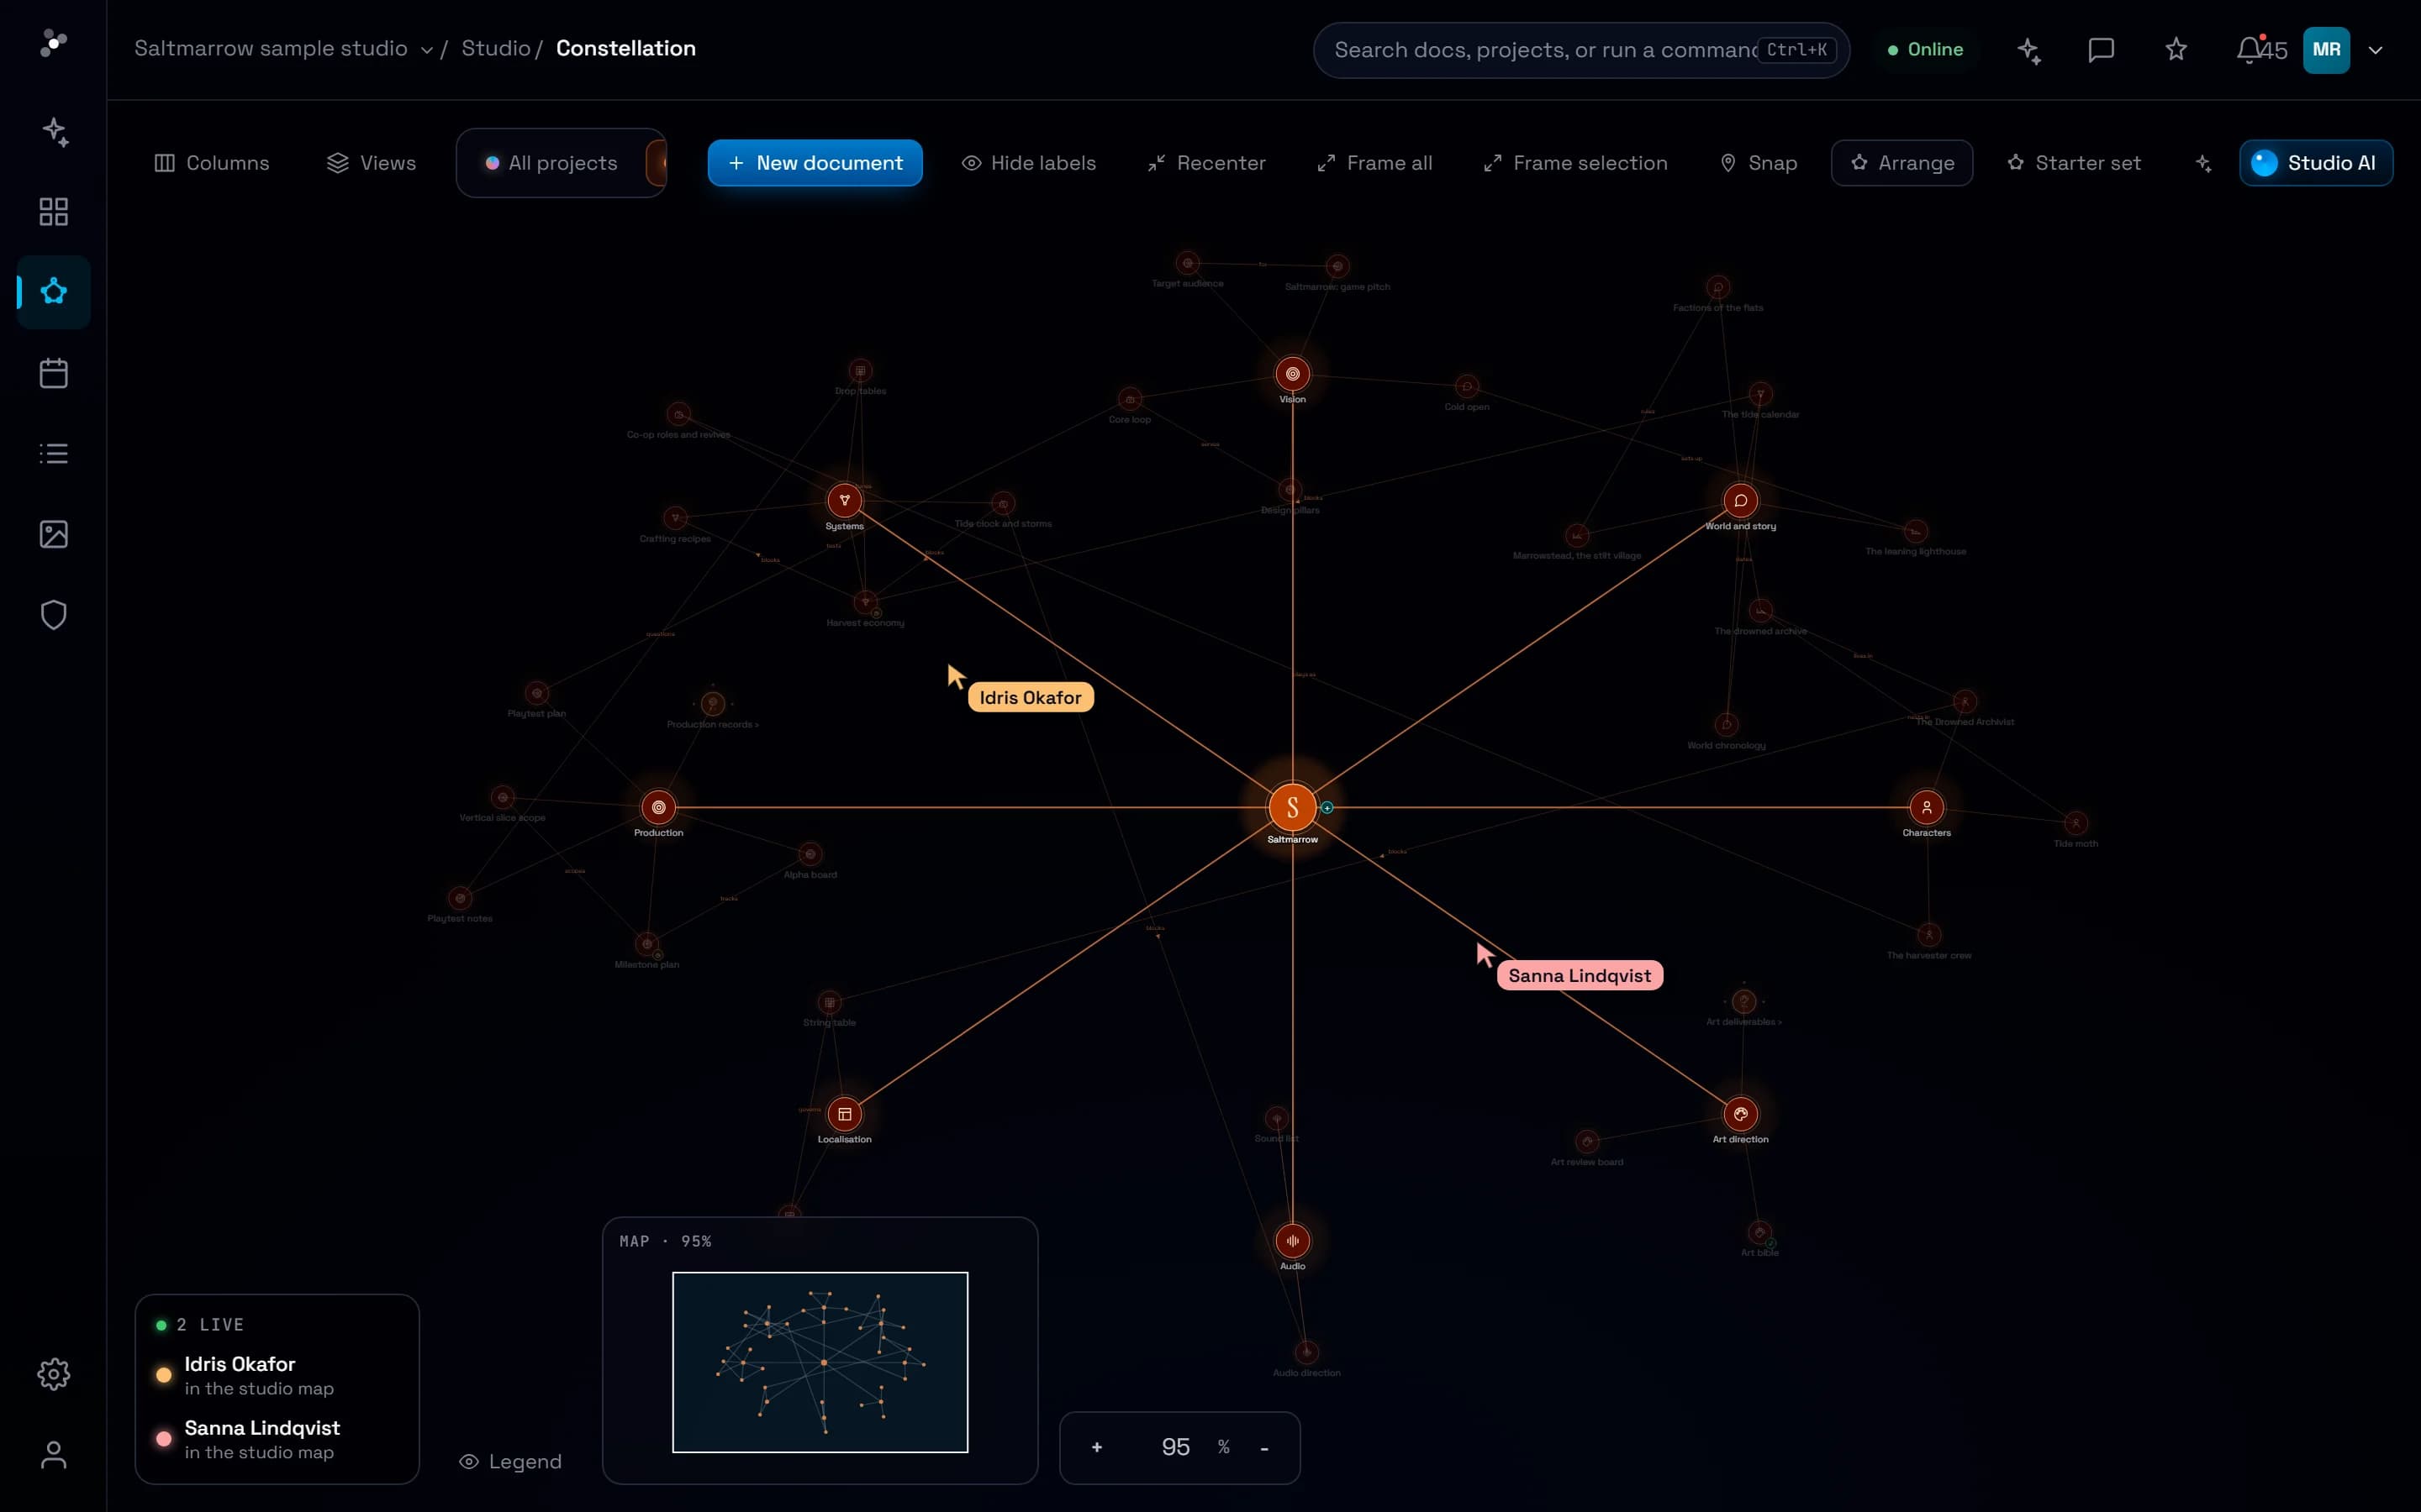Click the MR user avatar
This screenshot has width=2421, height=1512.
[2326, 50]
